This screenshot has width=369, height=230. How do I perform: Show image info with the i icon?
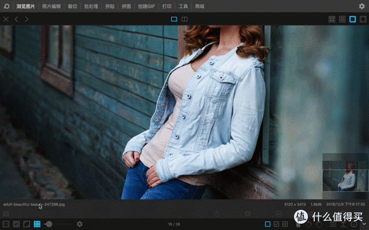point(353,224)
